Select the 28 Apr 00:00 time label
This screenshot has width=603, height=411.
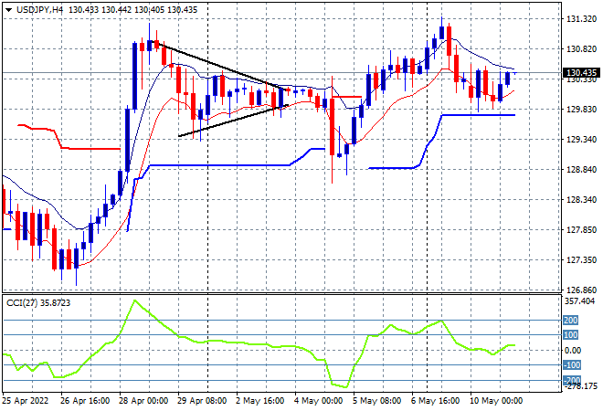[x=143, y=401]
